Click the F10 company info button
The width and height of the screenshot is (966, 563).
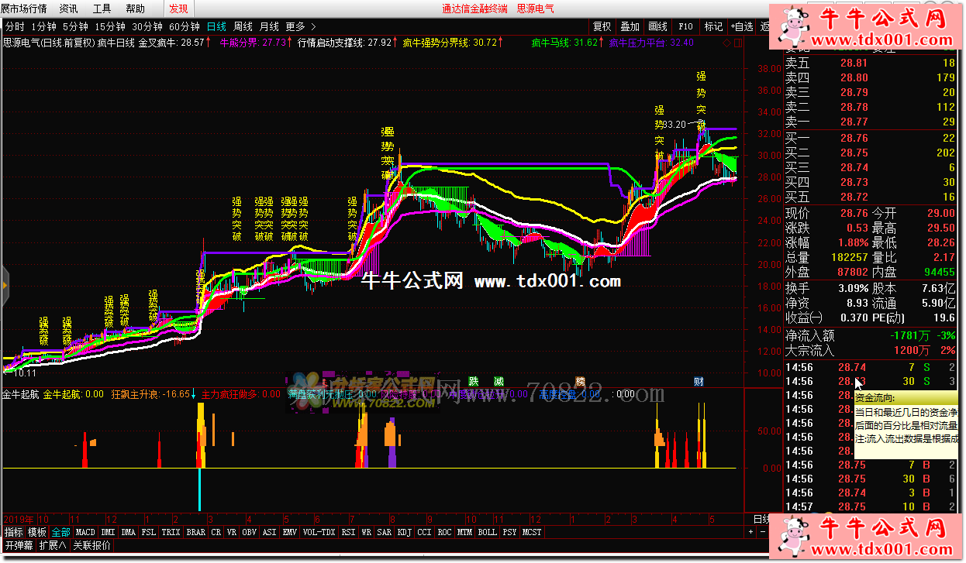685,26
